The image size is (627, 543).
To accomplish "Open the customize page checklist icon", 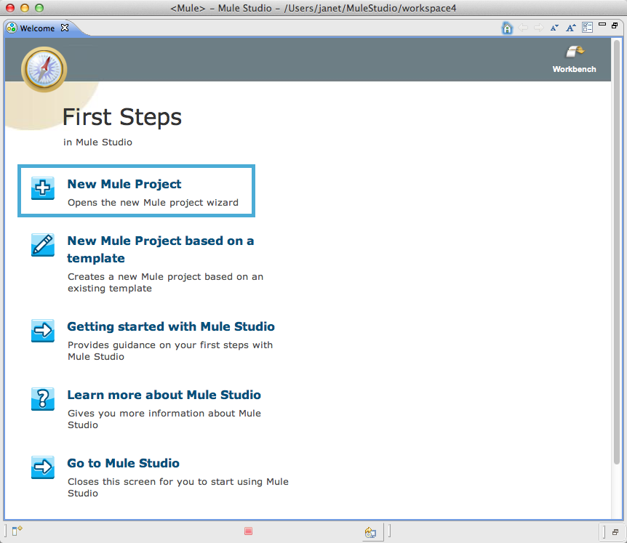I will [x=587, y=28].
